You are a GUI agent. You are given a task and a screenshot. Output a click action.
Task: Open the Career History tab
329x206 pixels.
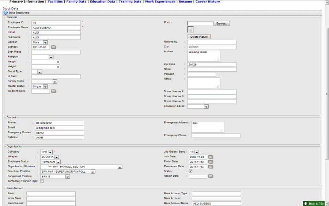[207, 2]
